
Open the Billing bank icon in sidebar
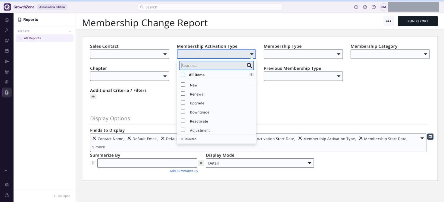[x=7, y=82]
